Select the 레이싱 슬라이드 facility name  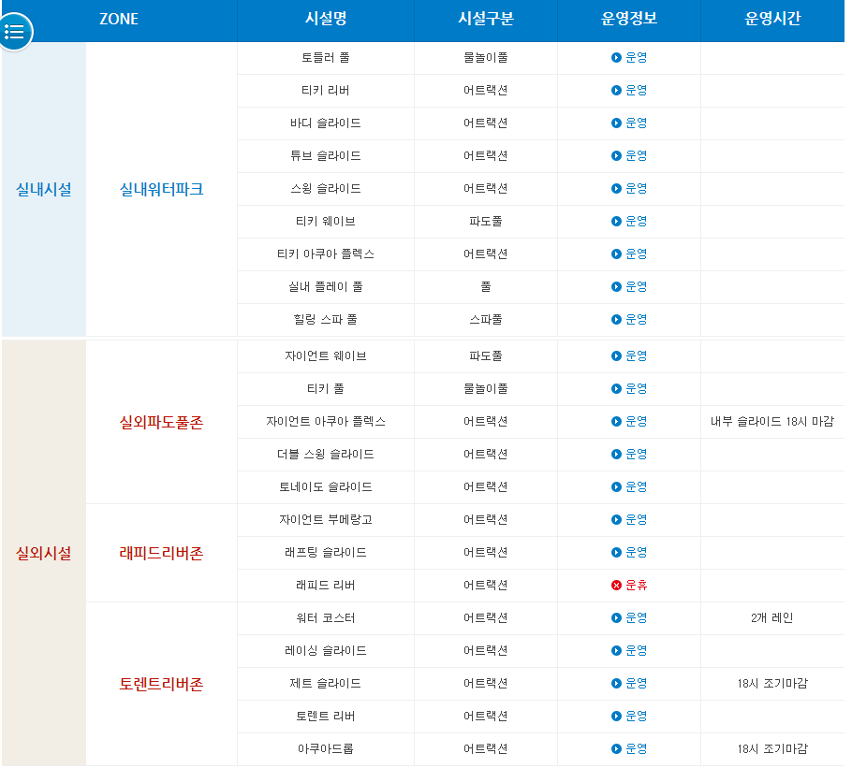point(326,650)
